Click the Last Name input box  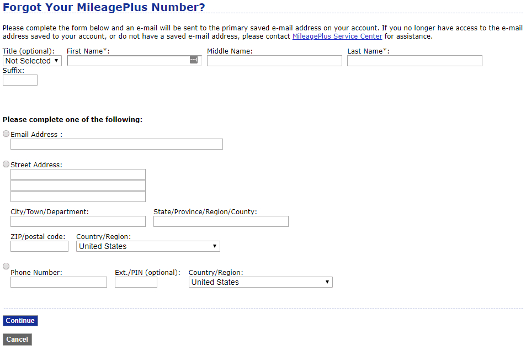(x=415, y=61)
